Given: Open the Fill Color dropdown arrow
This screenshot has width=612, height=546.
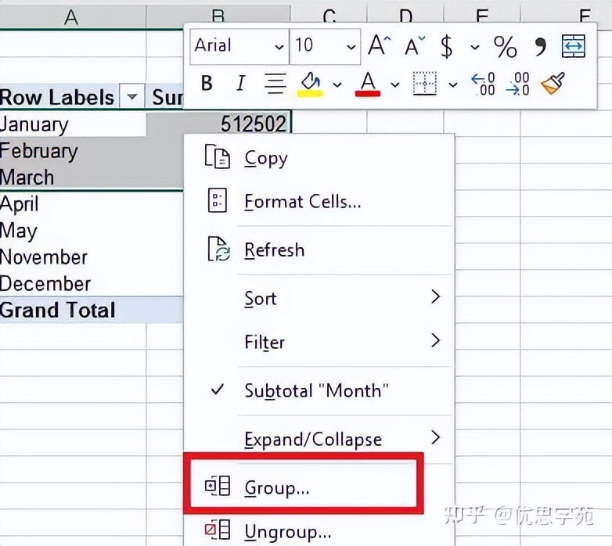Looking at the screenshot, I should tap(337, 84).
